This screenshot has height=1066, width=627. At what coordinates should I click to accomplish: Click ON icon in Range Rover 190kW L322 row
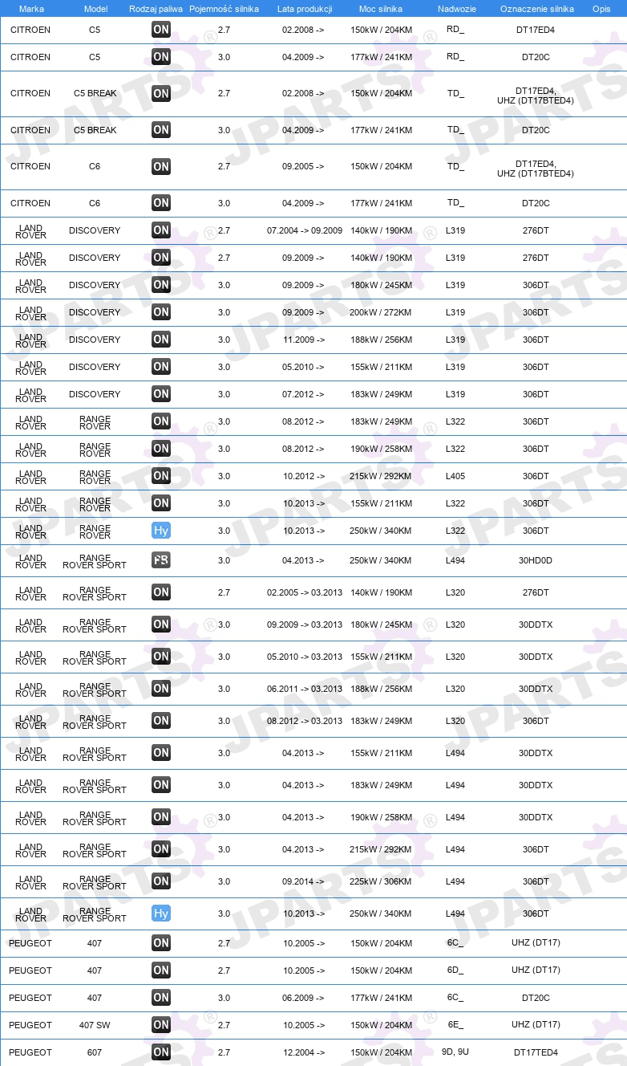[161, 449]
